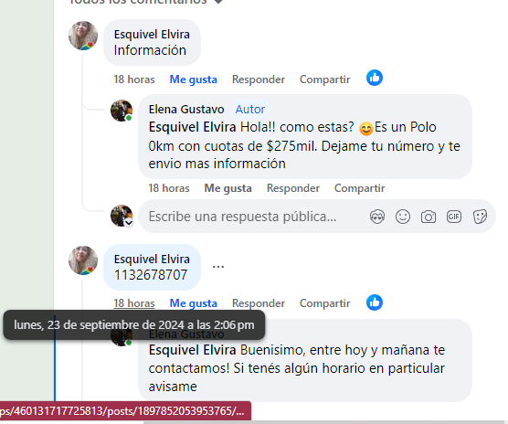
Task: Expand the profile switcher on reply avatar
Action: point(129,223)
